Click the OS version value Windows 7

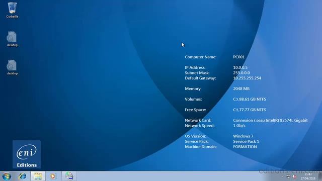coord(243,136)
